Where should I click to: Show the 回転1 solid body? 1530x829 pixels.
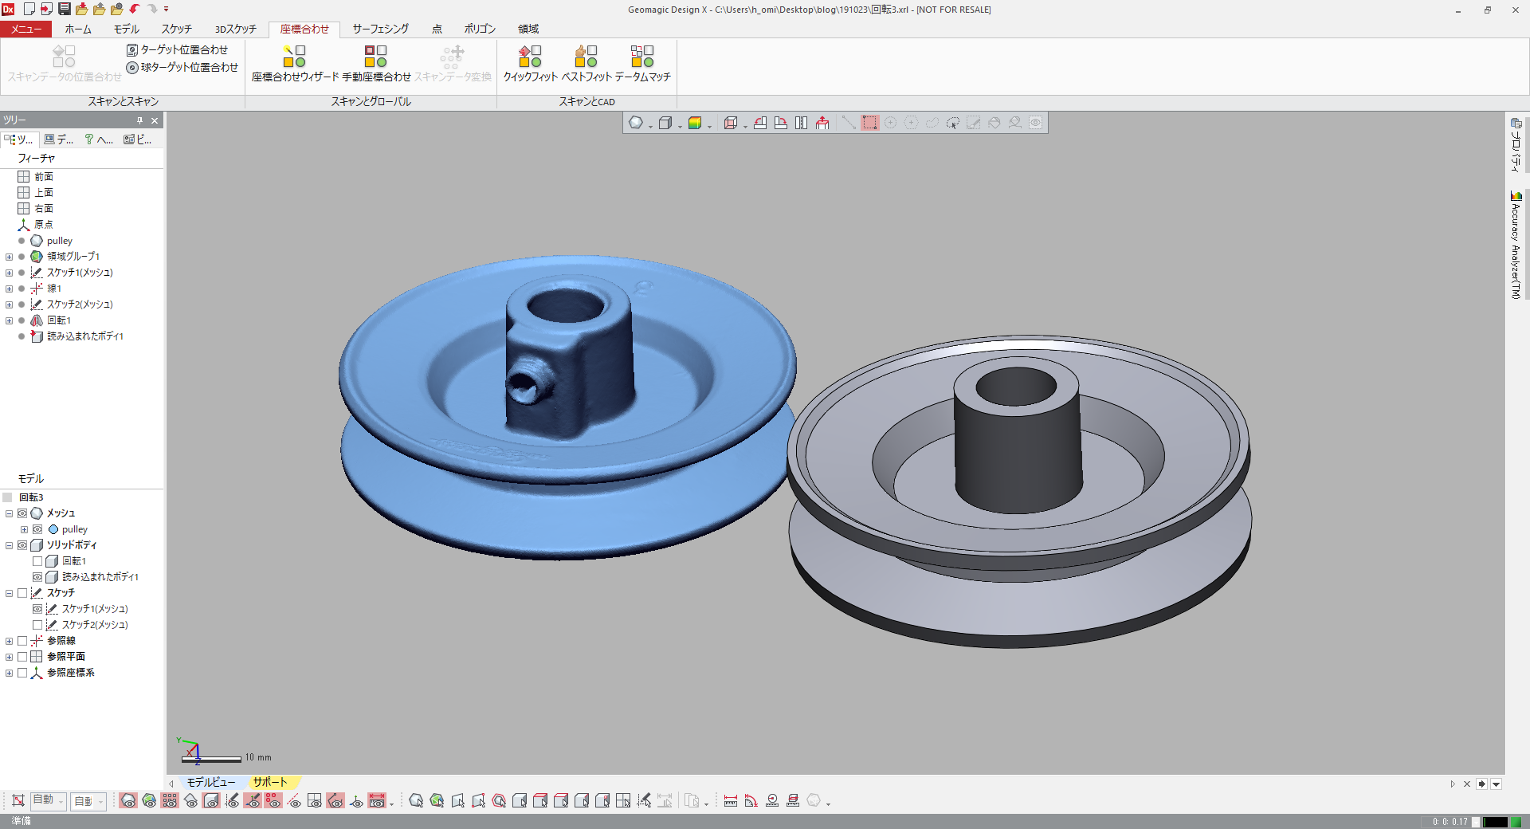pos(37,561)
